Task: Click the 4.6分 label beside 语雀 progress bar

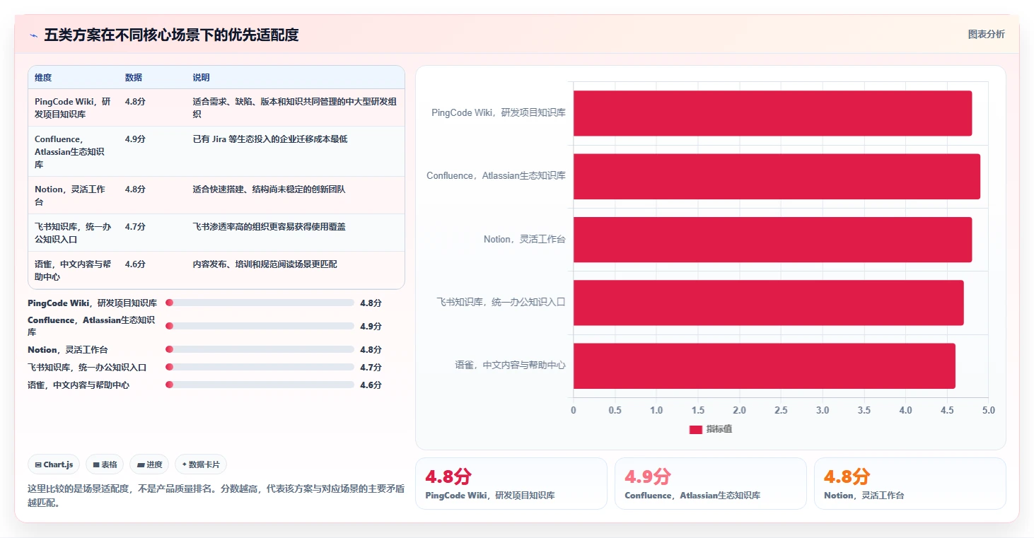Action: click(x=371, y=385)
